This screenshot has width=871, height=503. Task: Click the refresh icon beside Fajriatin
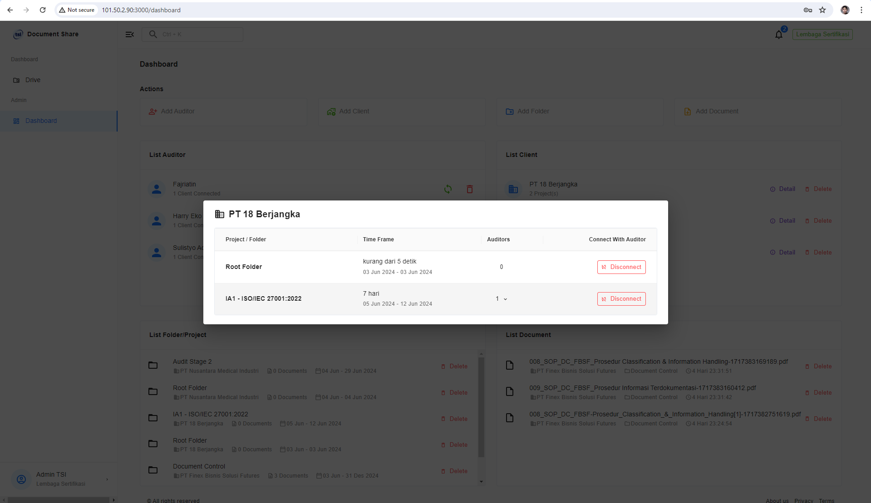pyautogui.click(x=448, y=189)
